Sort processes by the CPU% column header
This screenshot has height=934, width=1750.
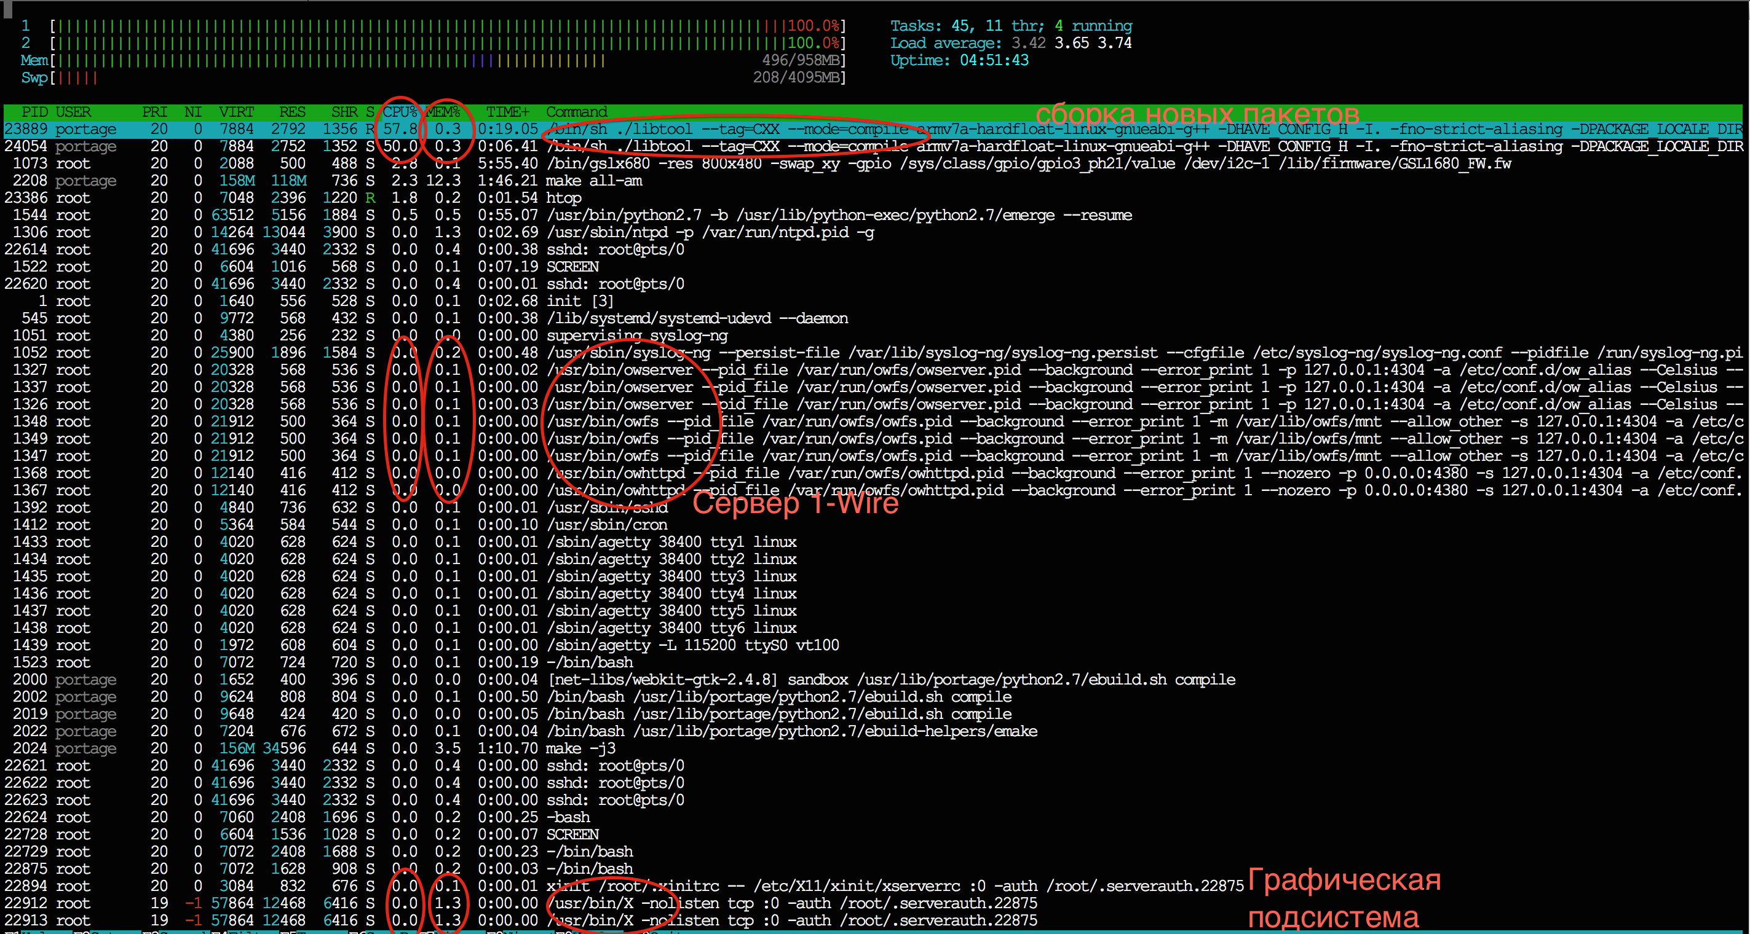[x=400, y=112]
